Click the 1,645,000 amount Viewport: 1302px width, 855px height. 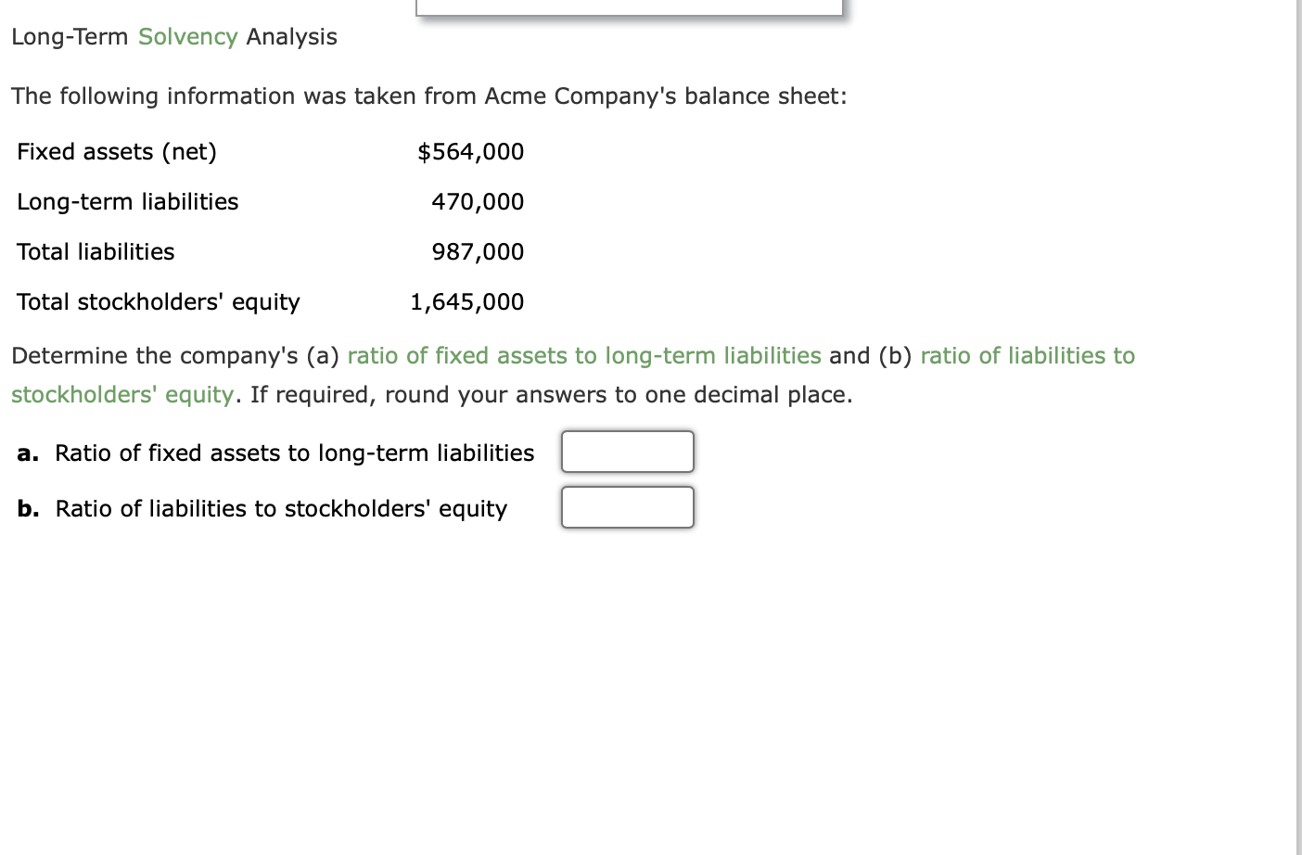[466, 301]
